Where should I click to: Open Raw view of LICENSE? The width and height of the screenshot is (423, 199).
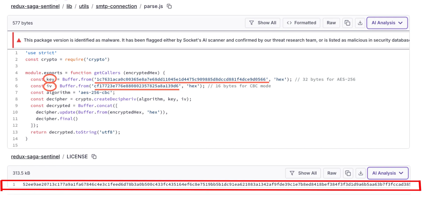pyautogui.click(x=332, y=173)
